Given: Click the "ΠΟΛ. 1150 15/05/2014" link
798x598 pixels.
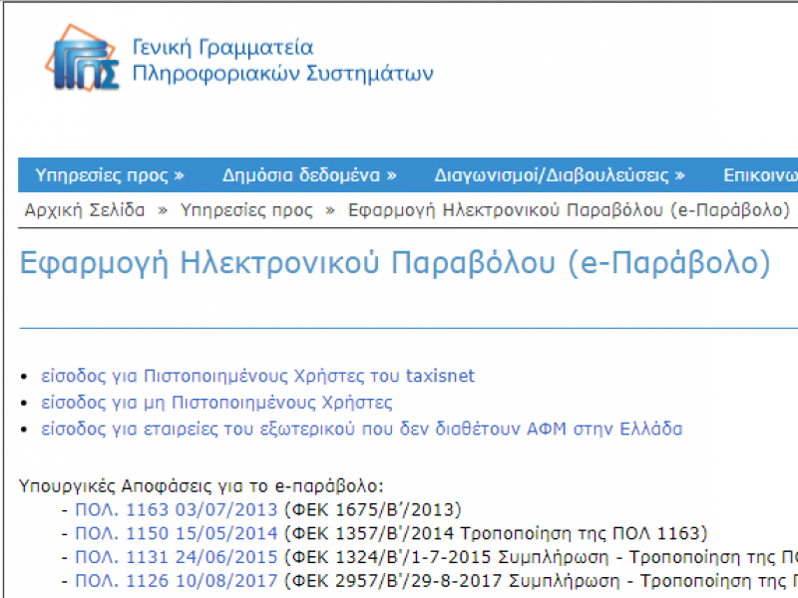Looking at the screenshot, I should tap(176, 532).
